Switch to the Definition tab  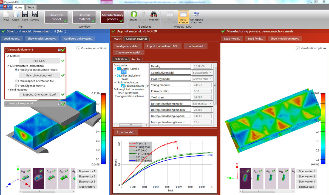point(121,59)
